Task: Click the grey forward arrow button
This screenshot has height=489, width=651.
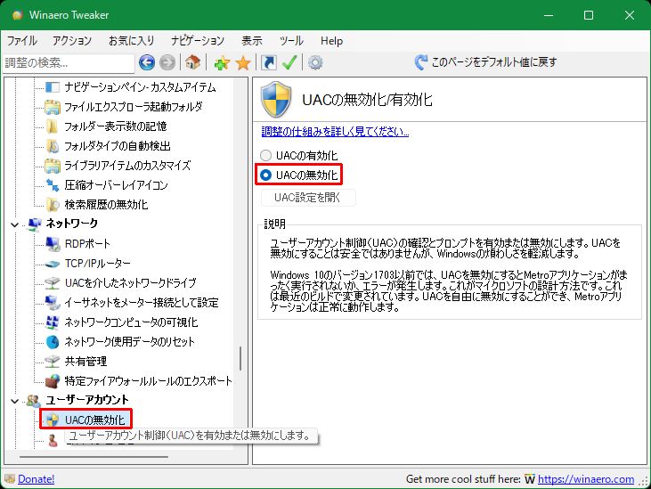Action: (167, 62)
